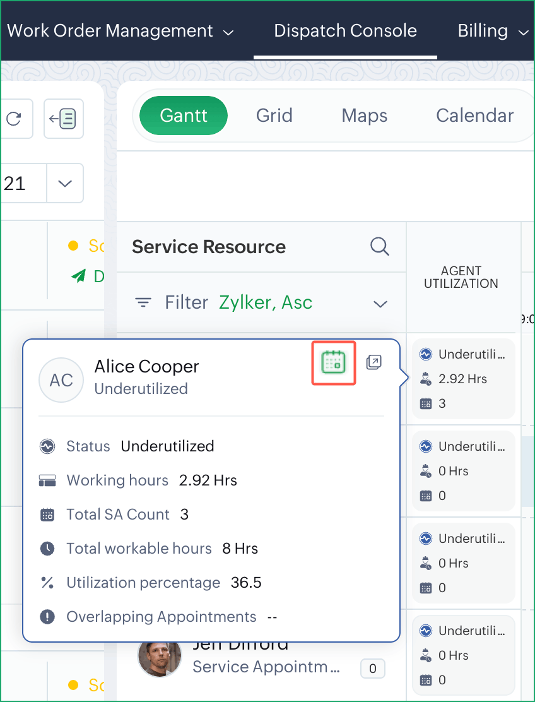This screenshot has height=702, width=535.
Task: Click the appointment count badge showing 0
Action: coord(372,669)
